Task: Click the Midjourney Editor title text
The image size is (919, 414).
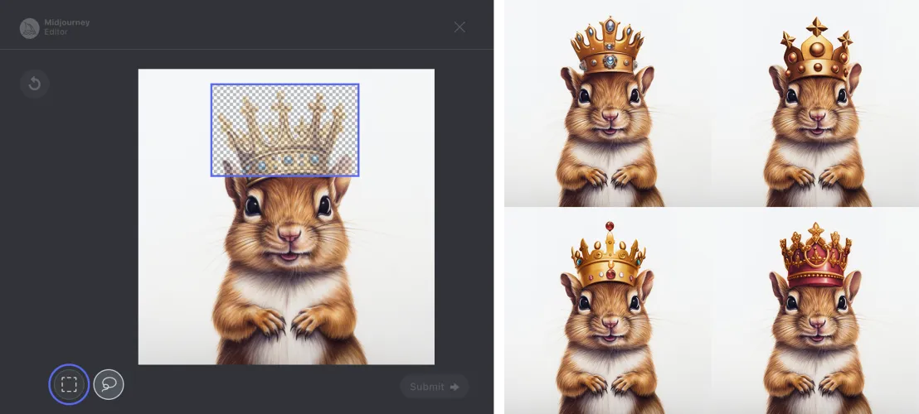Action: pyautogui.click(x=66, y=27)
